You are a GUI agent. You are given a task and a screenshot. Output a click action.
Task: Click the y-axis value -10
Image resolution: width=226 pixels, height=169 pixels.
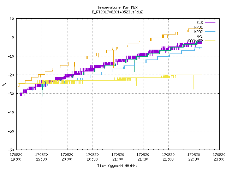coord(11,56)
